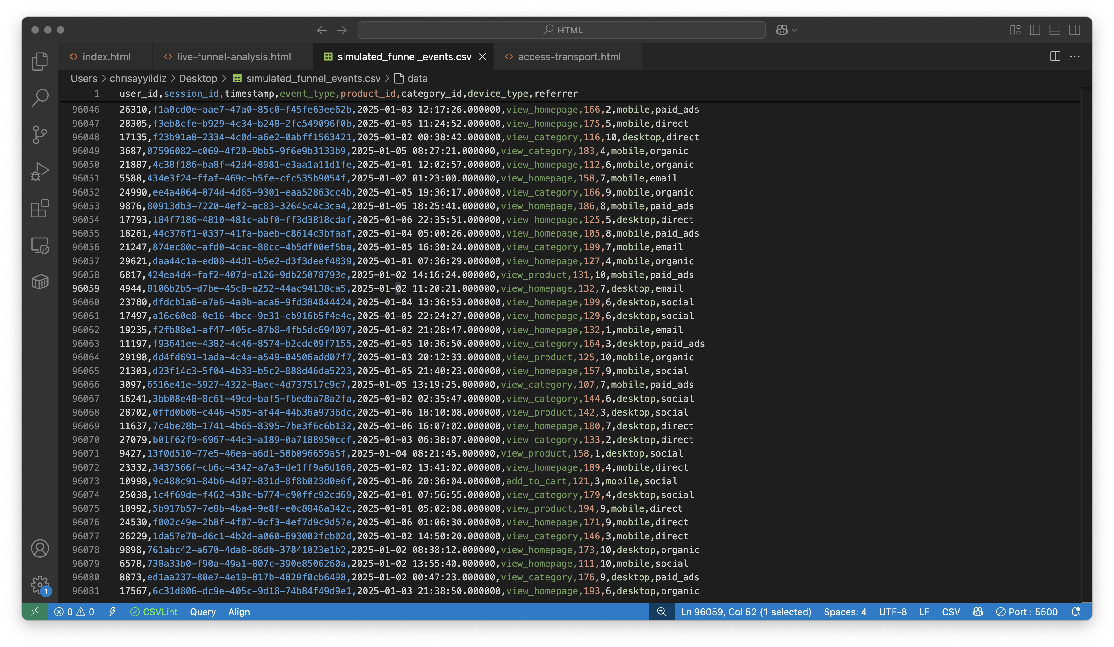Close the simulated_funnel_events.csv tab

482,57
